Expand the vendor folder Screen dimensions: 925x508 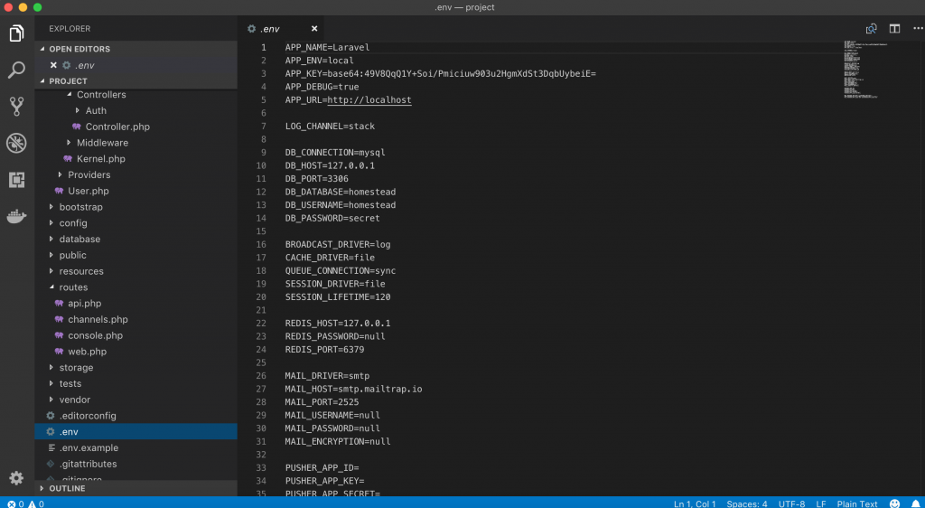pyautogui.click(x=74, y=400)
